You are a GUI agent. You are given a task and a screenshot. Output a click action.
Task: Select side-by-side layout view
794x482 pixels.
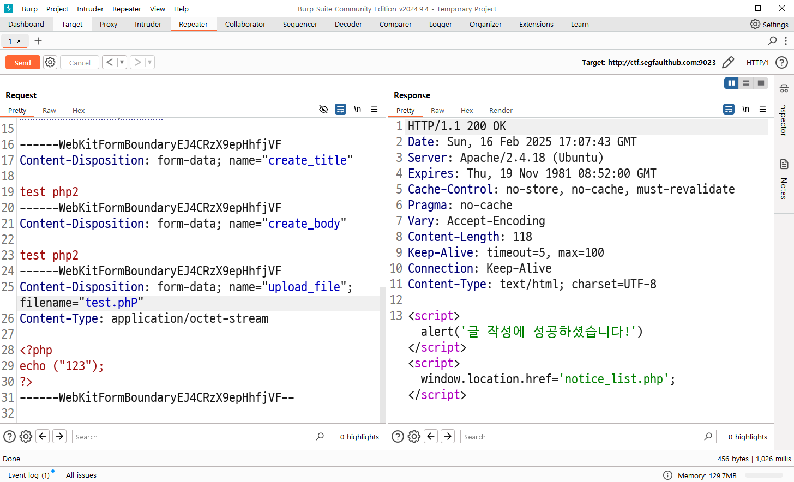click(x=731, y=83)
